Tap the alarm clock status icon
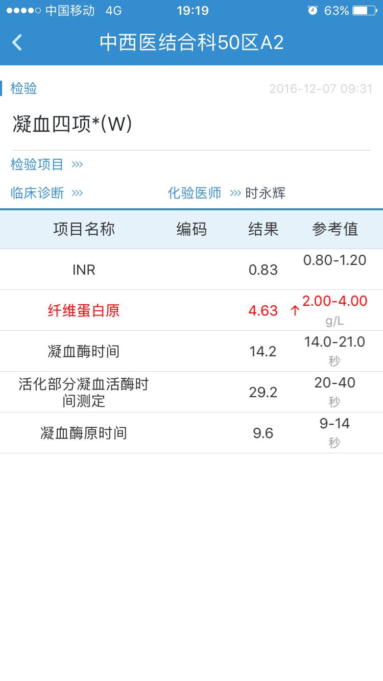This screenshot has width=383, height=681. (313, 11)
